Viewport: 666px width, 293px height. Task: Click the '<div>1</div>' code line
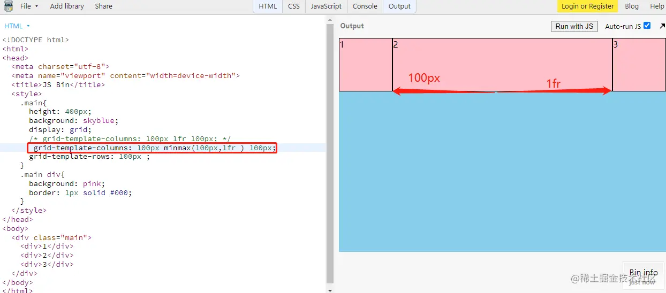(x=47, y=246)
